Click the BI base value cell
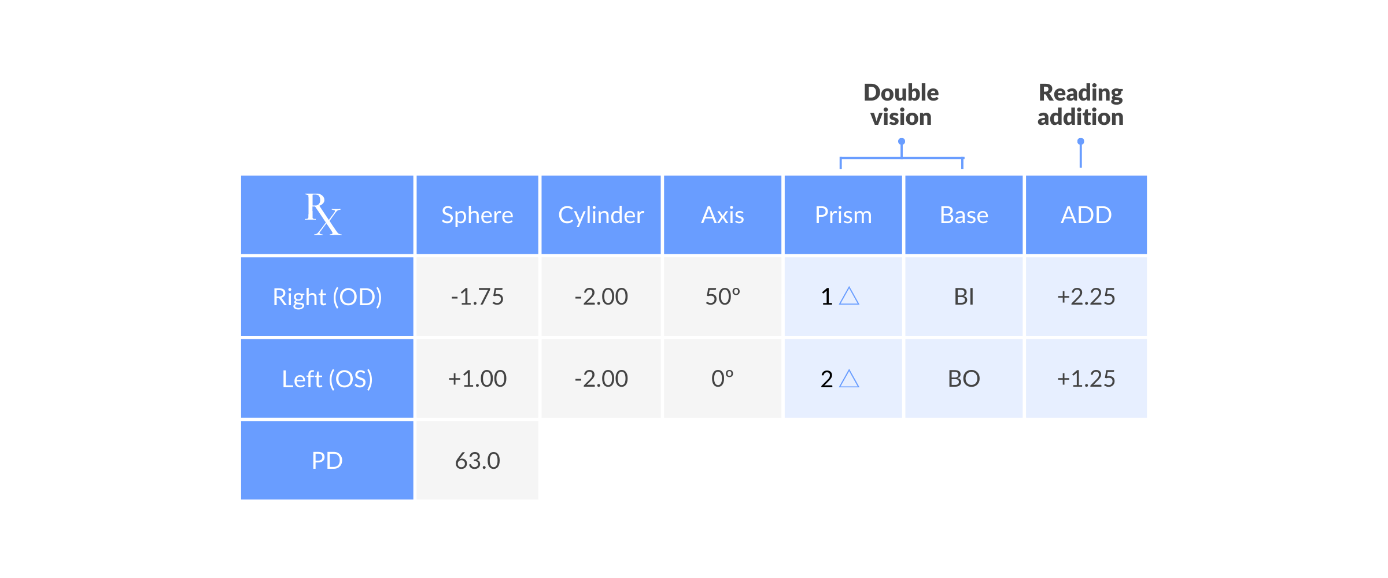Image resolution: width=1388 pixels, height=578 pixels. (964, 297)
